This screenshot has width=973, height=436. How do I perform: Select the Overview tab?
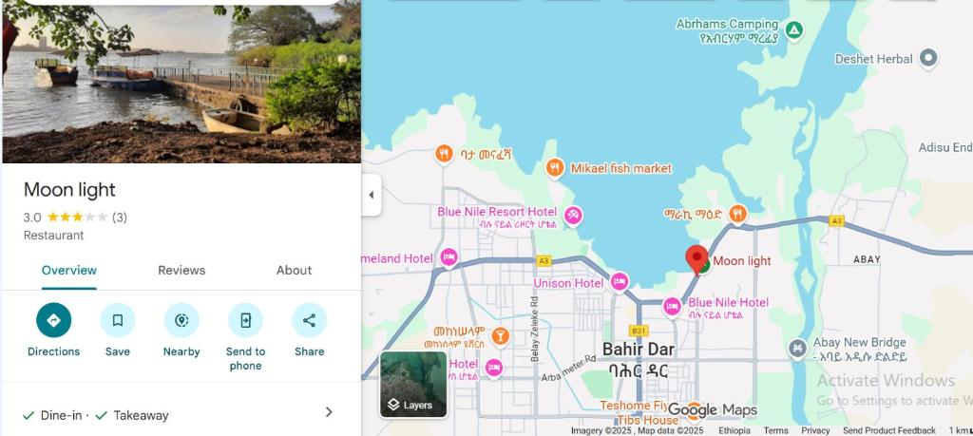(68, 271)
